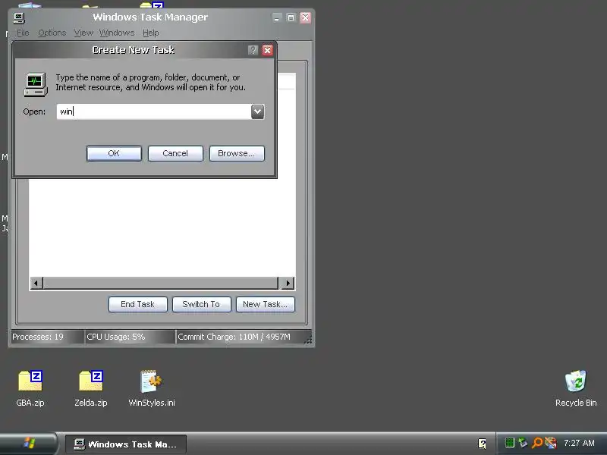The height and width of the screenshot is (455, 607).
Task: Expand the Open combo box dropdown
Action: (257, 111)
